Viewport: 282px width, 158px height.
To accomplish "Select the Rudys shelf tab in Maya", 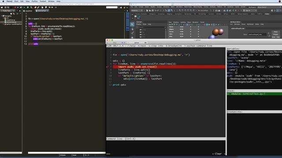I will tap(267, 14).
